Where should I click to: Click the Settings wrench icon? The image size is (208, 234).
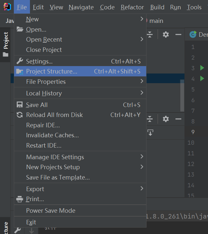[x=20, y=61]
